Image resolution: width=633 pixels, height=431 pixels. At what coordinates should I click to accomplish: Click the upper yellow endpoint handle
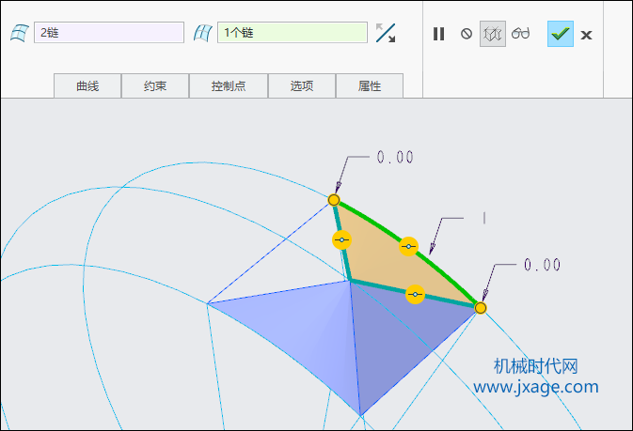(334, 200)
